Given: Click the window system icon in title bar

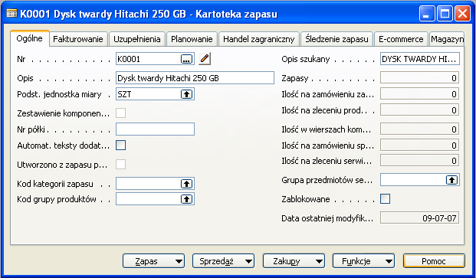Looking at the screenshot, I should [x=11, y=14].
